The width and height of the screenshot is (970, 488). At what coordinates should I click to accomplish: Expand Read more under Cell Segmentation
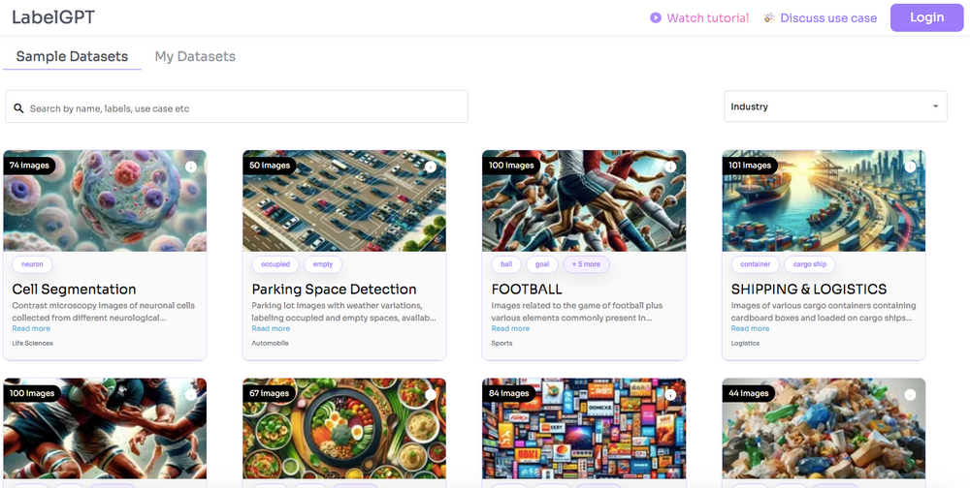click(30, 329)
